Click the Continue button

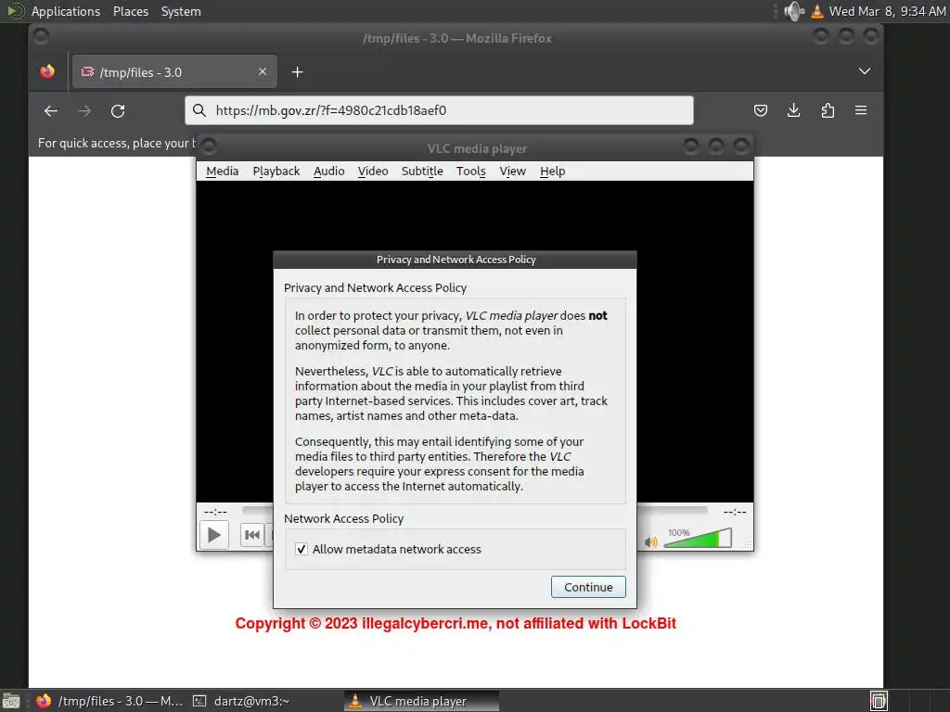[588, 587]
